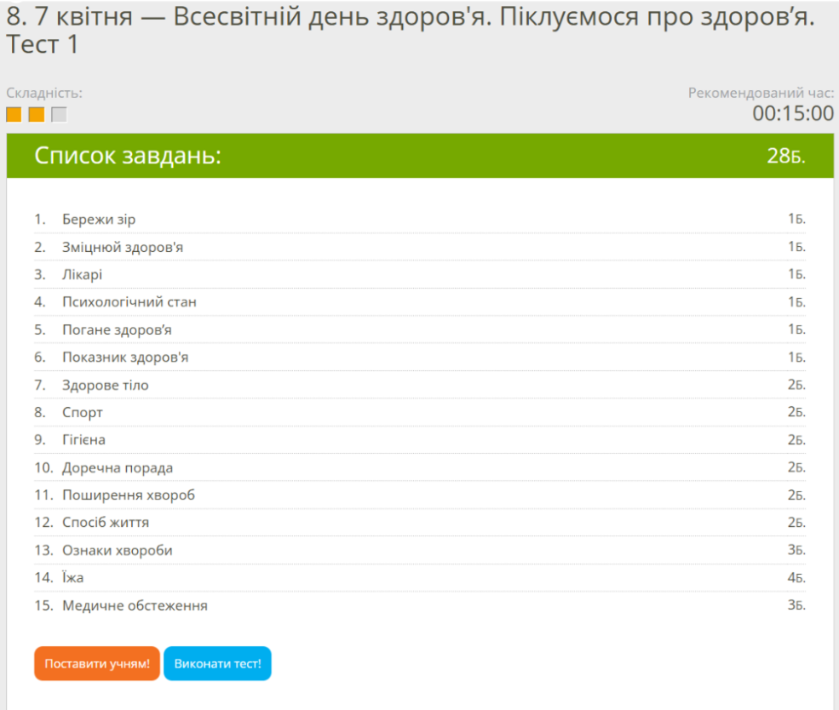Open task 4 'Психологічний стан'

pos(129,302)
